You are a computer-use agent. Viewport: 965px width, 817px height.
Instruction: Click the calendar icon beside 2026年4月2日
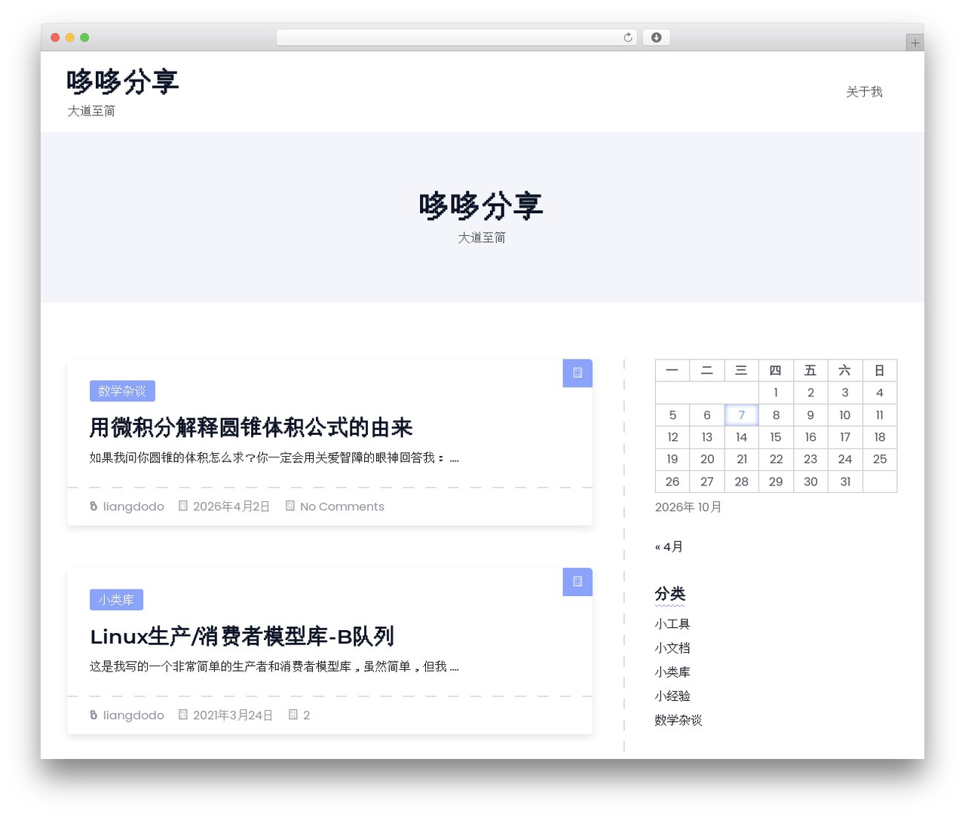tap(182, 506)
